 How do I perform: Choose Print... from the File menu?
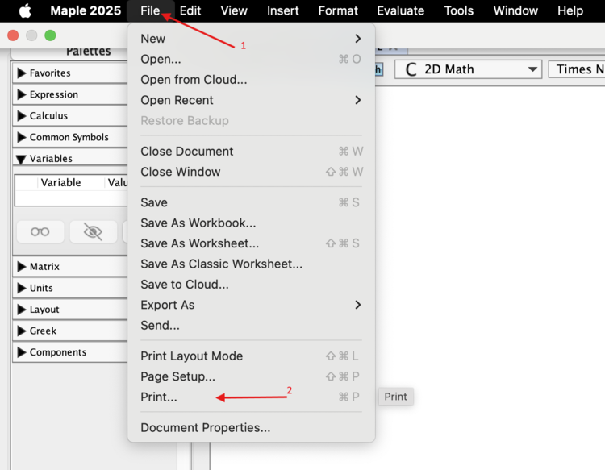159,397
